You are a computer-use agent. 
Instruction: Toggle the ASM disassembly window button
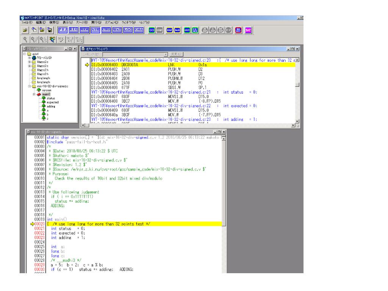[95, 30]
